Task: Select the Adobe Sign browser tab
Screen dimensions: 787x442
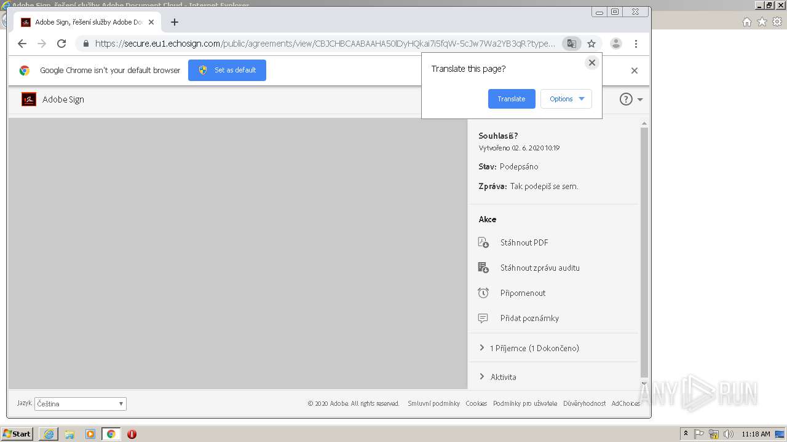Action: pos(88,22)
